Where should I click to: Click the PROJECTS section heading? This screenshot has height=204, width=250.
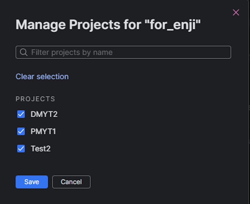[x=35, y=99]
